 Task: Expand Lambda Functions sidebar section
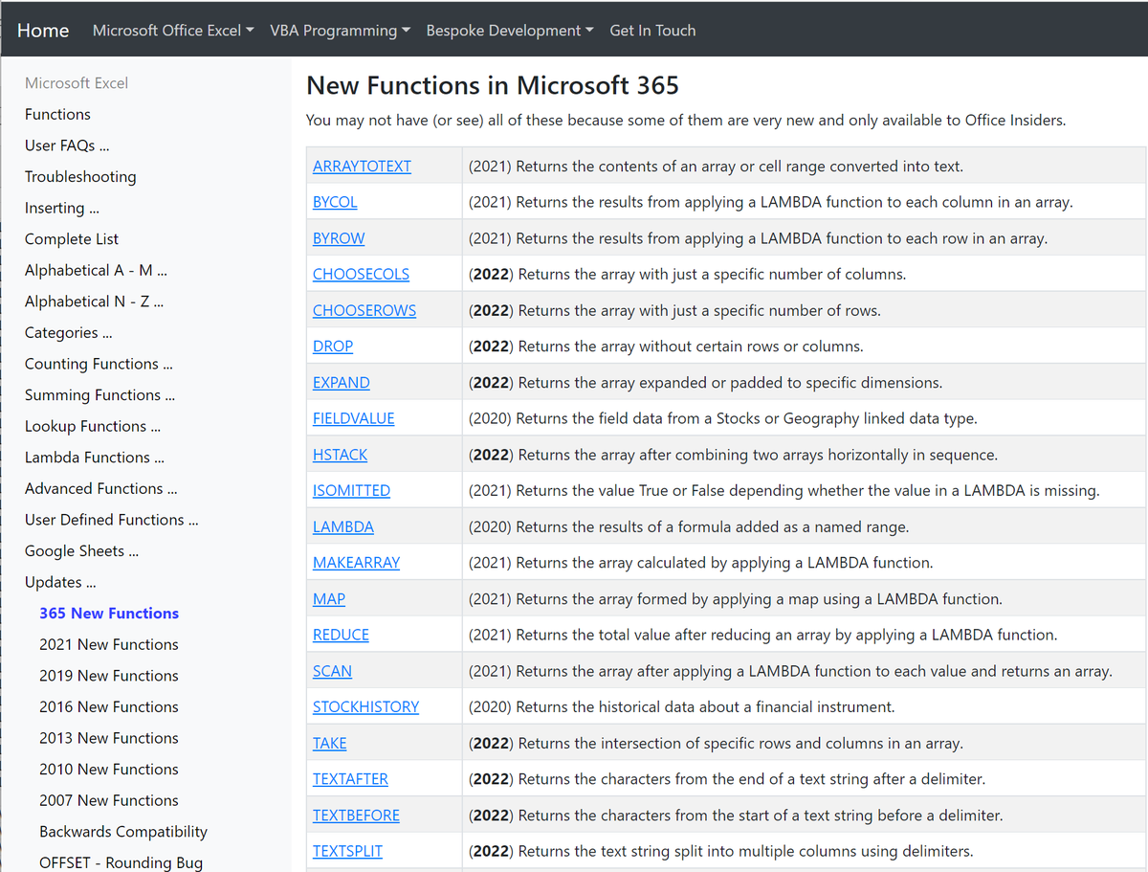(95, 458)
